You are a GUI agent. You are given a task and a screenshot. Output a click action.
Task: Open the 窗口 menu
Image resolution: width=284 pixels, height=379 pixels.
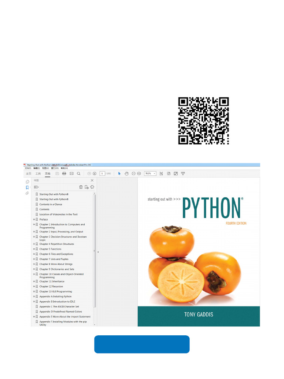tap(55, 168)
